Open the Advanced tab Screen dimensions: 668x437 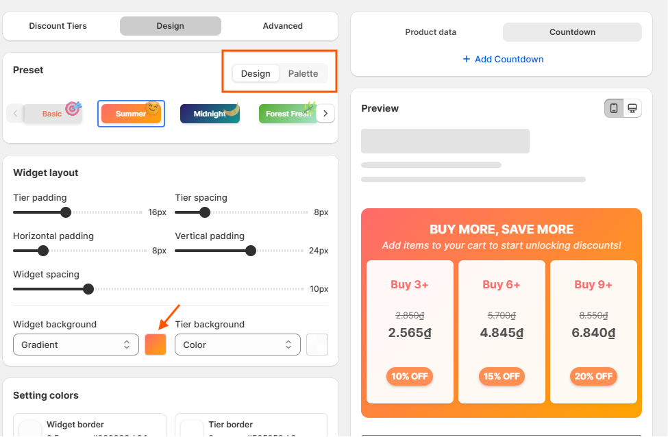pos(282,26)
